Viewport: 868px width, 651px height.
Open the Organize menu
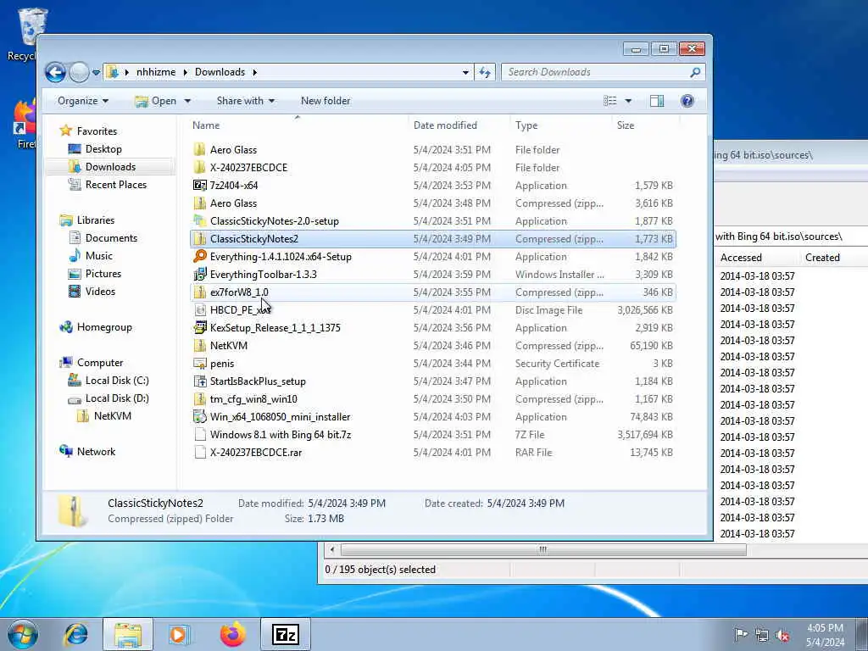coord(83,101)
